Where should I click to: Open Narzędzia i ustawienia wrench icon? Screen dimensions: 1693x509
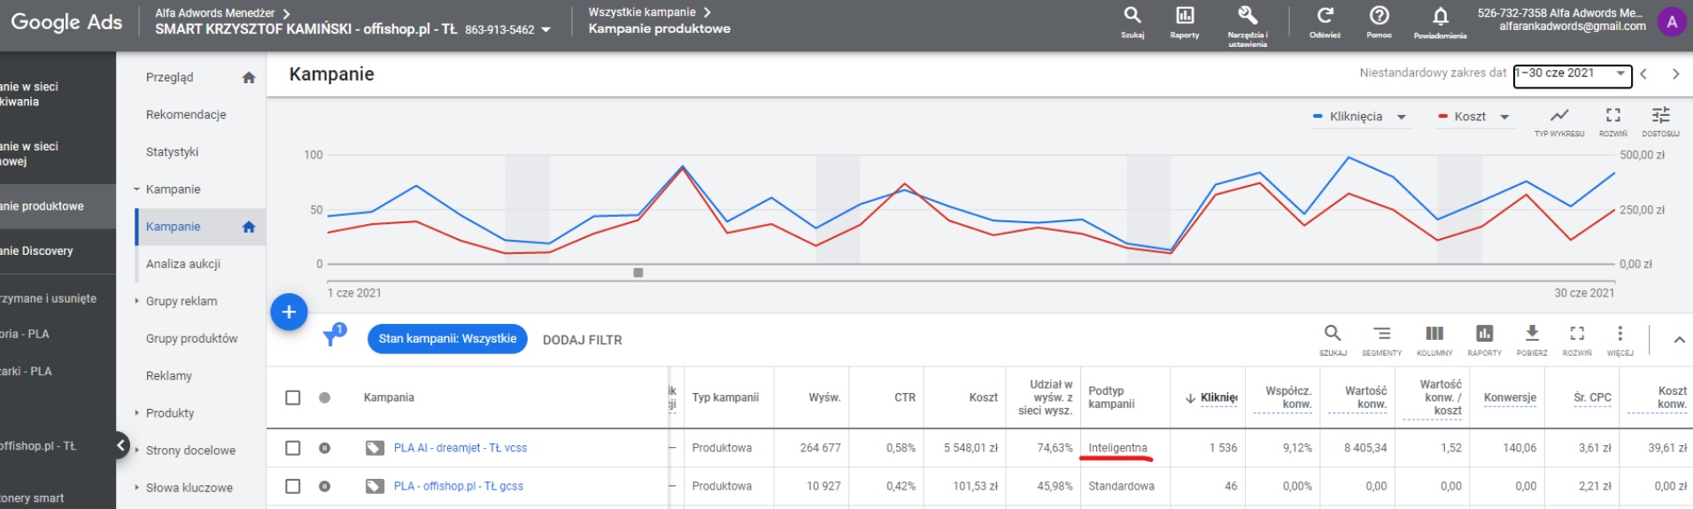[x=1247, y=16]
